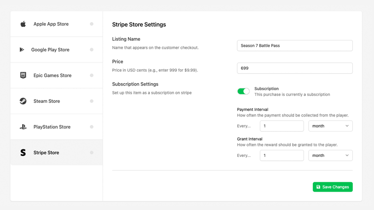Image resolution: width=374 pixels, height=210 pixels.
Task: Click the Stripe S logo icon
Action: coord(23,153)
